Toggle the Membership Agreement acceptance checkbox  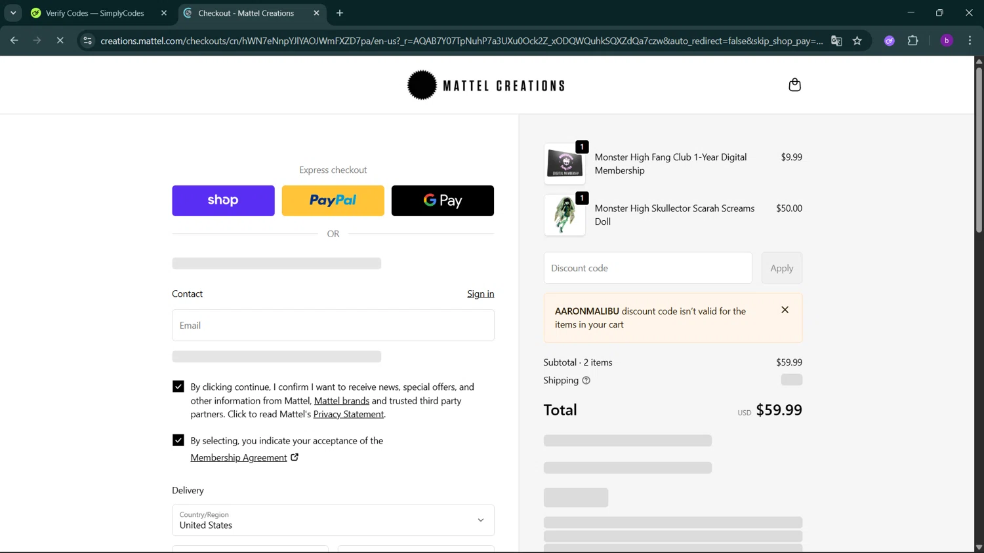[x=178, y=440]
